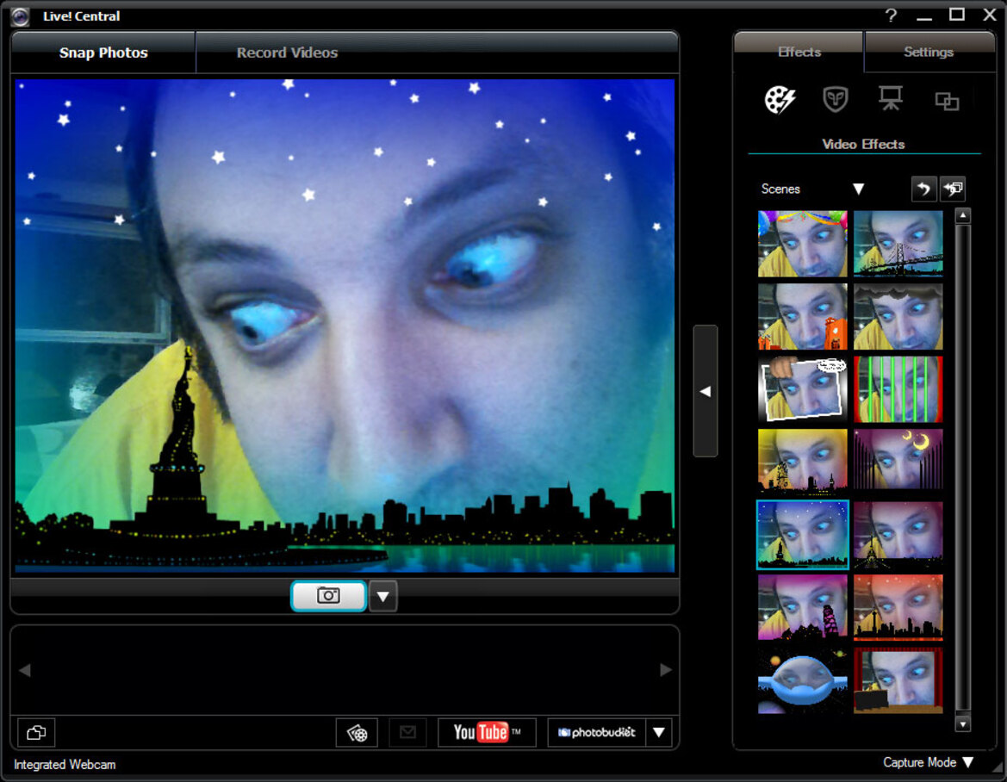Open the Effects tab
Screen dimensions: 1007x782
click(799, 52)
